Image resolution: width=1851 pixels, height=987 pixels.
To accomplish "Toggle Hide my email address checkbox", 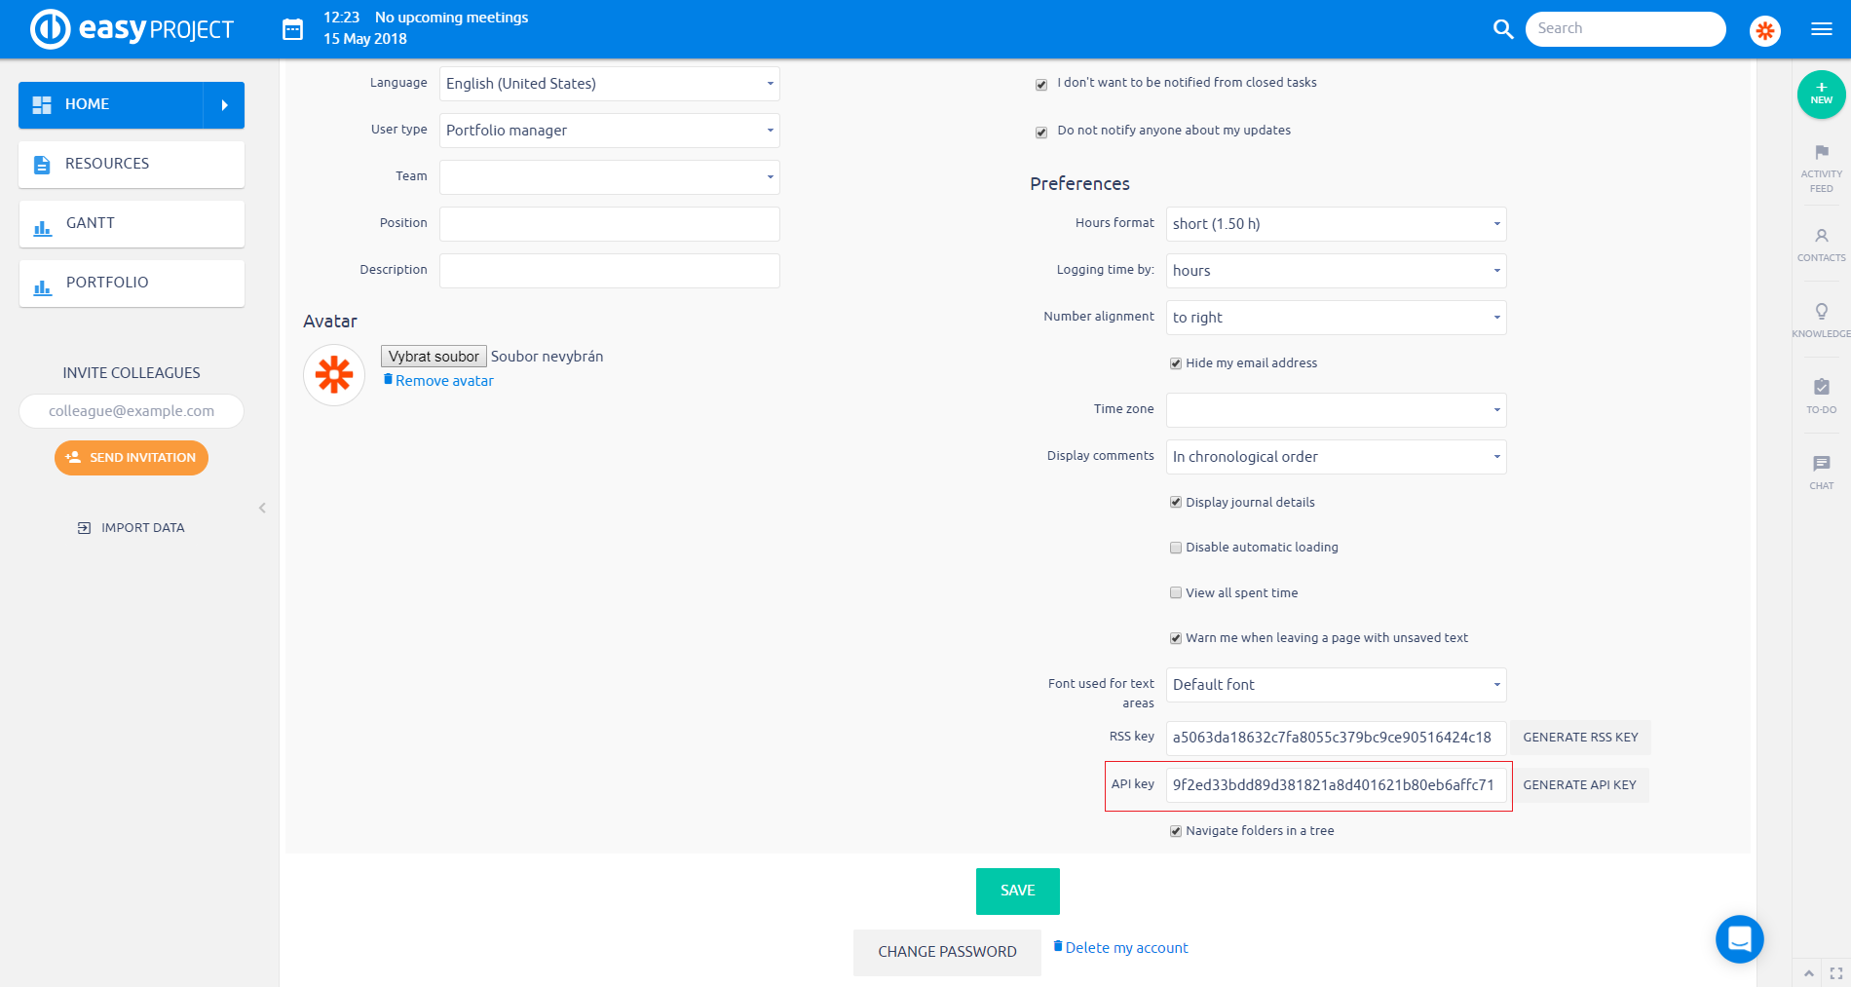I will (x=1176, y=363).
